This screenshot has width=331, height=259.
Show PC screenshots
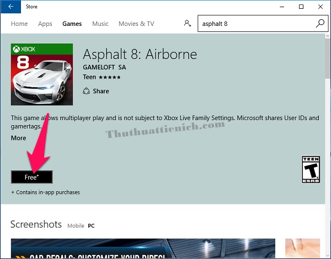(x=91, y=226)
